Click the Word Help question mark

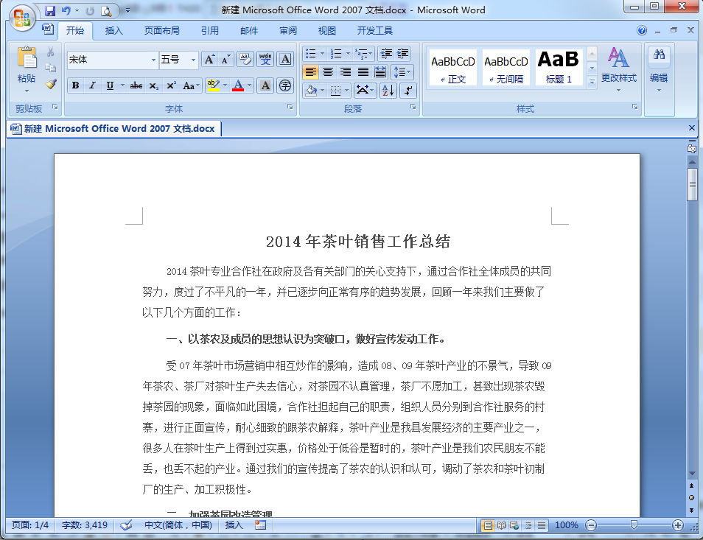click(x=642, y=30)
